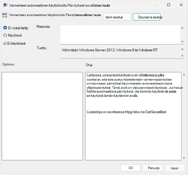
Task: Maximize the policy dialog window
Action: (x=169, y=5)
